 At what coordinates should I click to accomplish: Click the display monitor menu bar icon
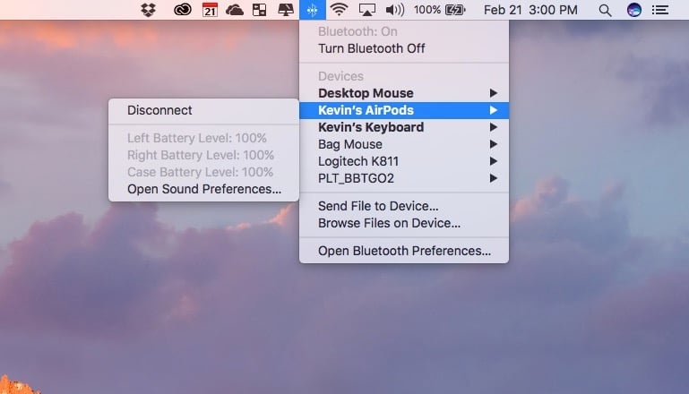(286, 10)
